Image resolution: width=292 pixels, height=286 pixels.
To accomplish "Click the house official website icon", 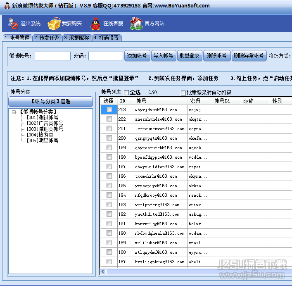I will tap(137, 24).
